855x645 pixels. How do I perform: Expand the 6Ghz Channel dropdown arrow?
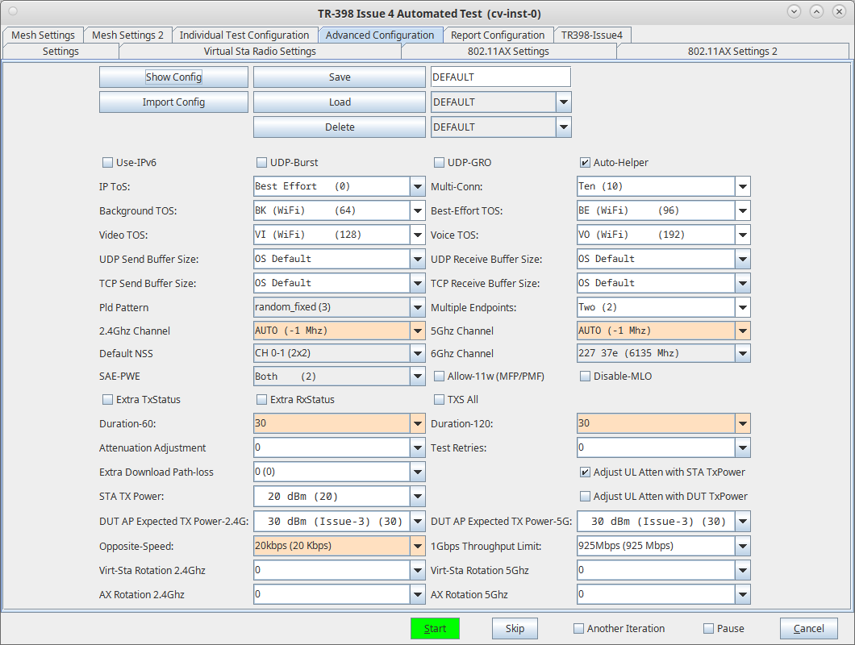pyautogui.click(x=743, y=353)
